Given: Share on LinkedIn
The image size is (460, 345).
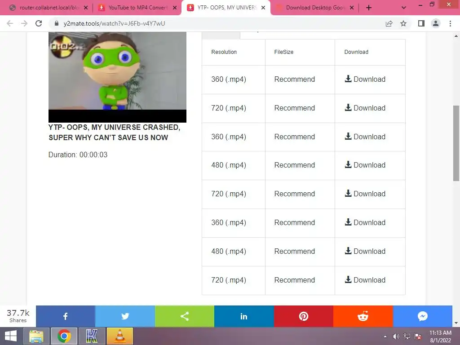Looking at the screenshot, I should [244, 316].
